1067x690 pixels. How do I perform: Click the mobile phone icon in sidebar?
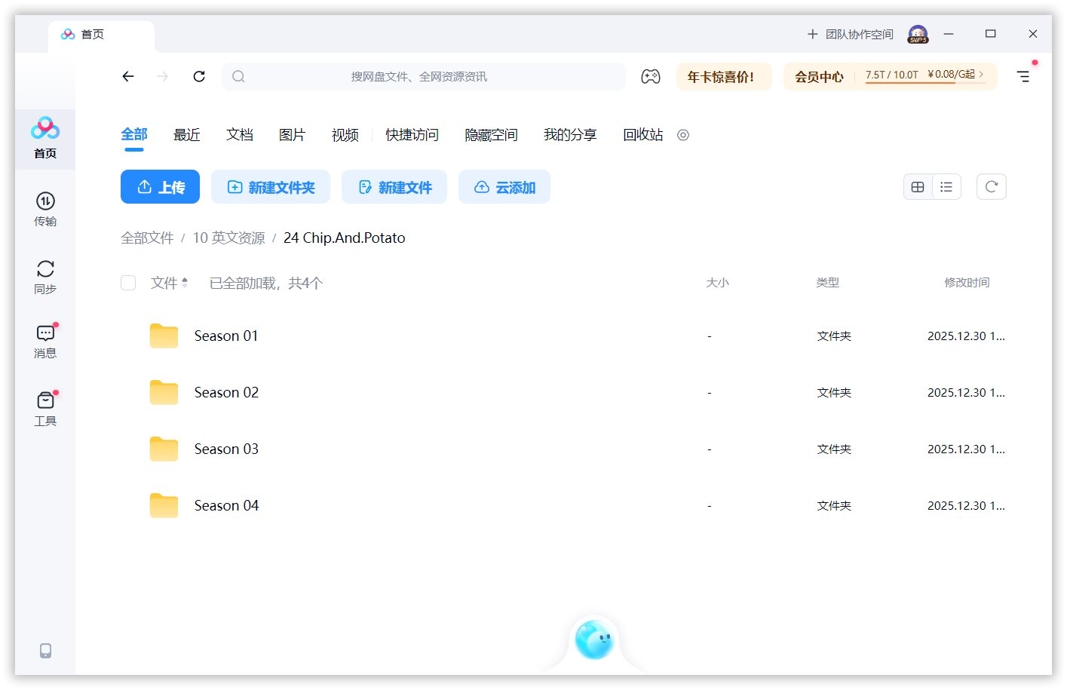(x=45, y=650)
